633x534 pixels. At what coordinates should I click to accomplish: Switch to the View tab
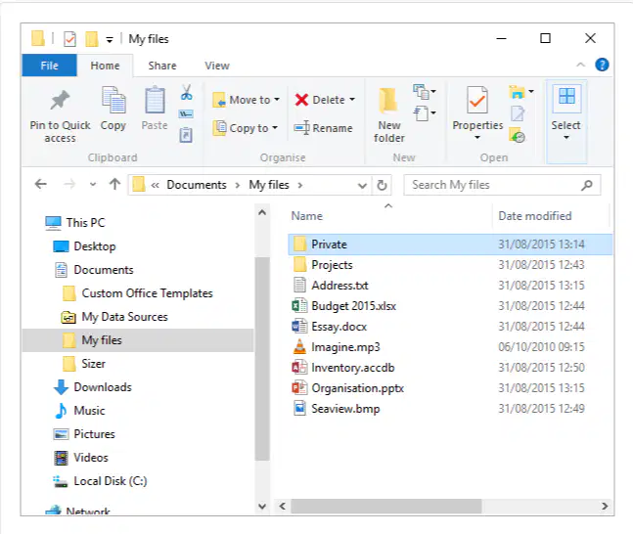(x=217, y=66)
